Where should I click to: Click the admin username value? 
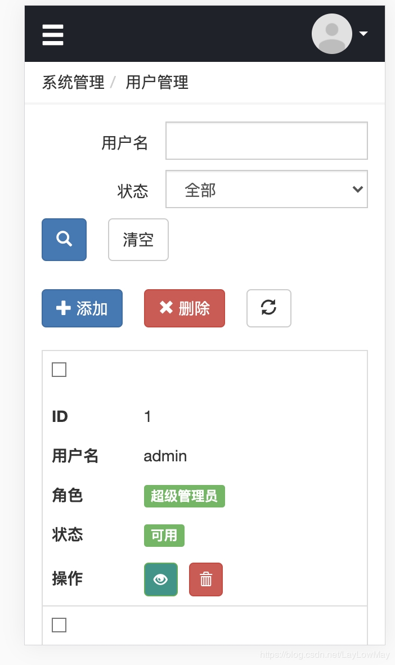coord(165,456)
